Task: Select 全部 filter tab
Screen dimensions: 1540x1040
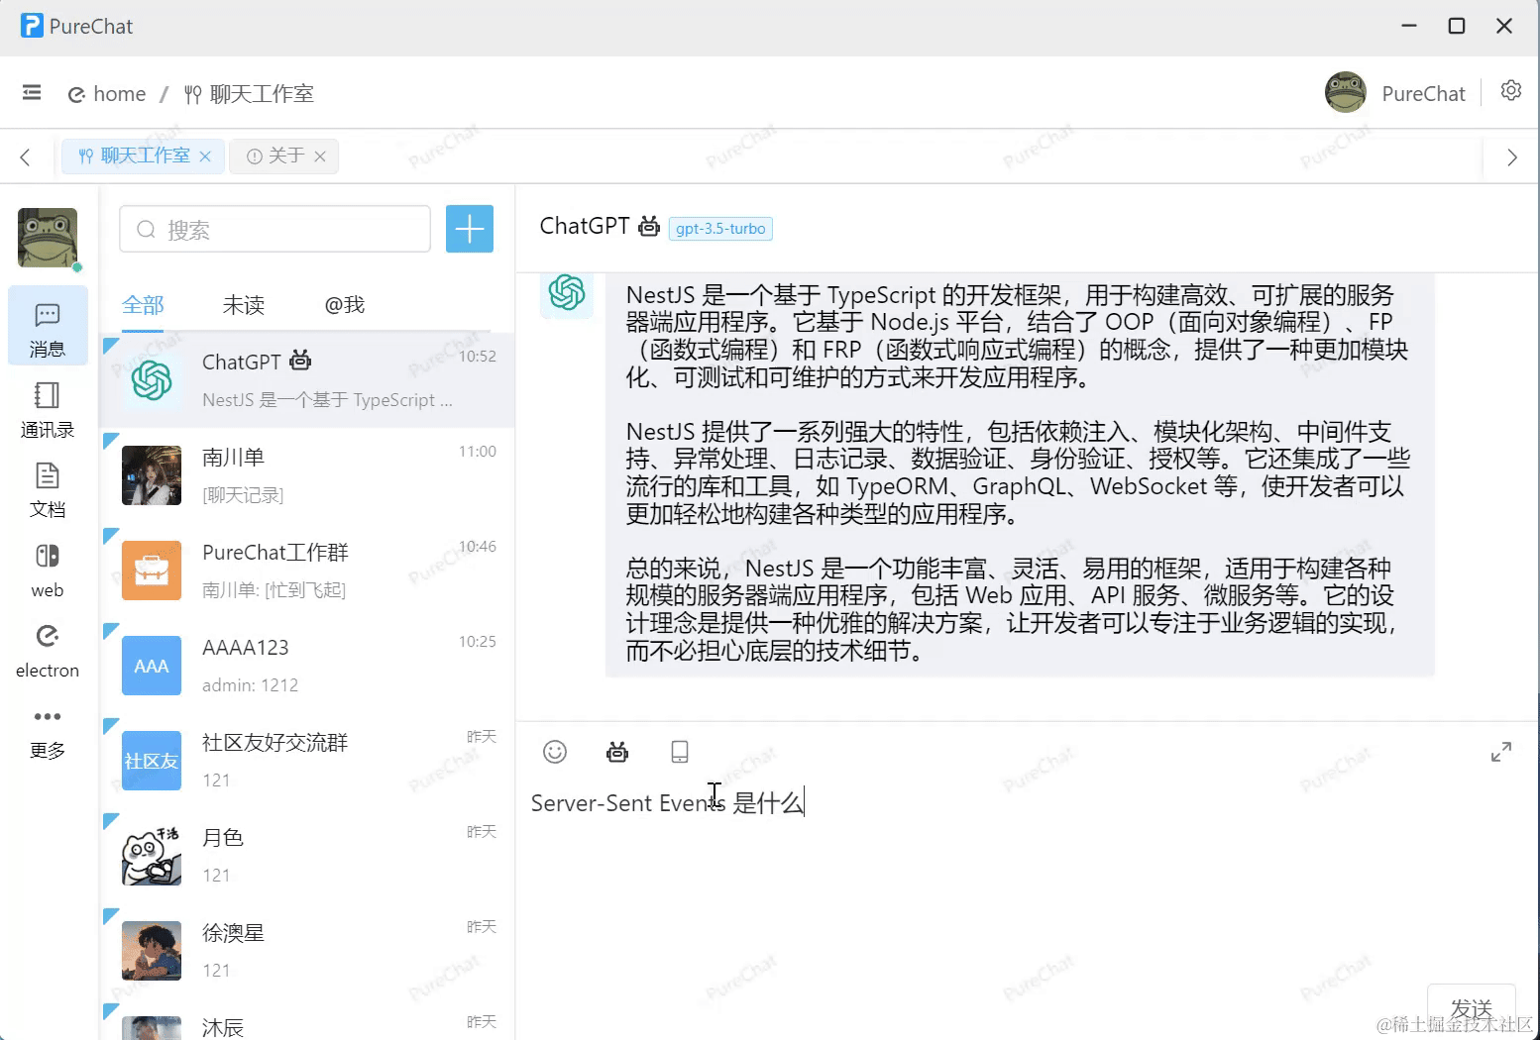Action: click(143, 305)
